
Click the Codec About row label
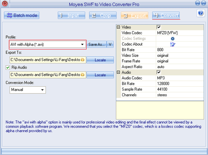132,44
